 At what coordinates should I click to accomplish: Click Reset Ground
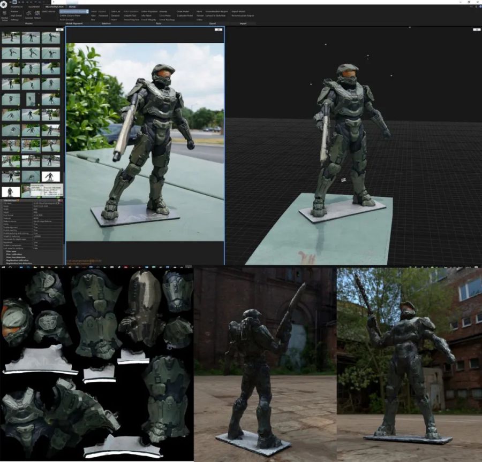[x=67, y=20]
